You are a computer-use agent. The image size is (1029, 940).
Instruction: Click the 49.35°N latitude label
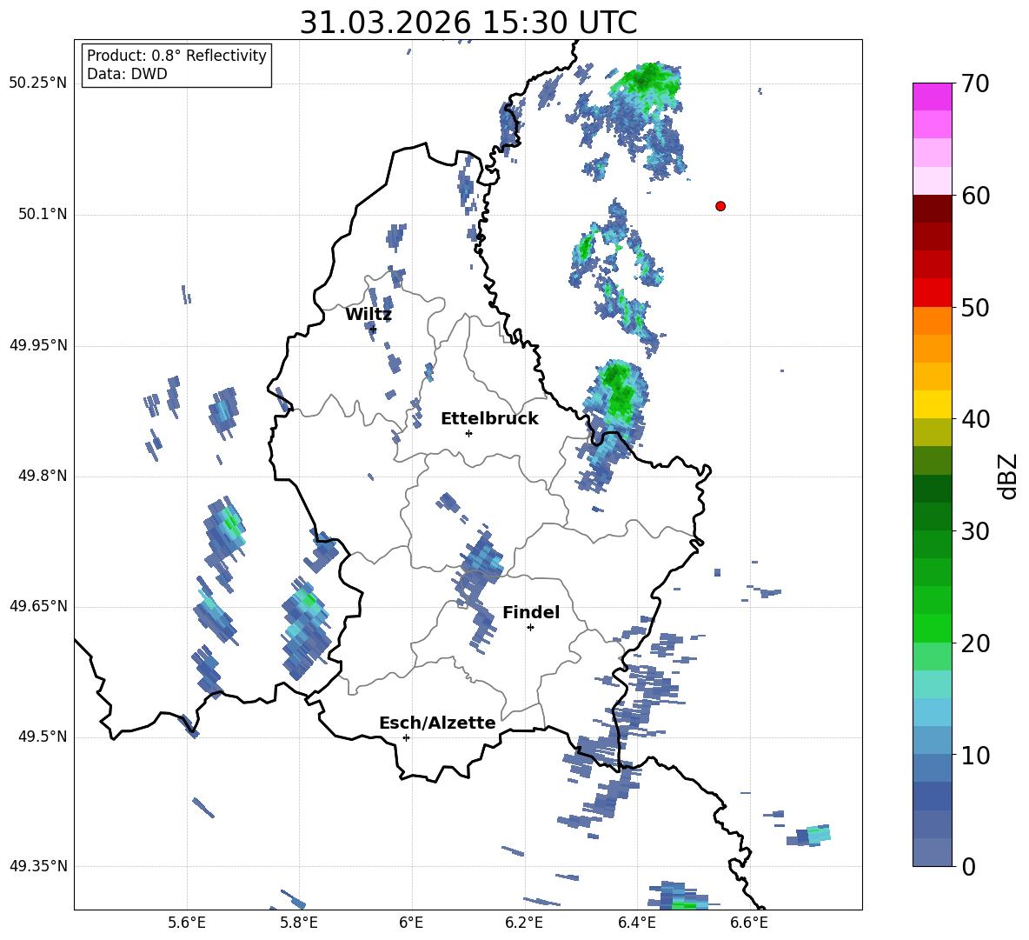pyautogui.click(x=38, y=866)
